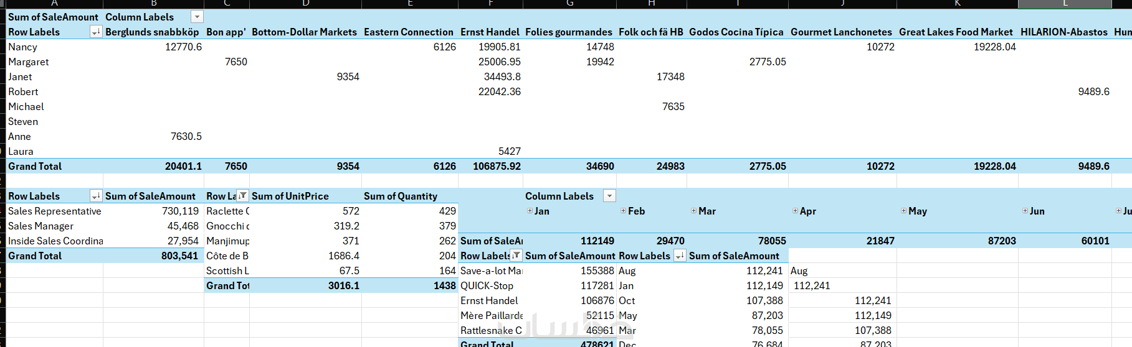Viewport: 1132px width, 347px height.
Task: Open Column Labels dropdown above Jan group
Action: (x=610, y=196)
